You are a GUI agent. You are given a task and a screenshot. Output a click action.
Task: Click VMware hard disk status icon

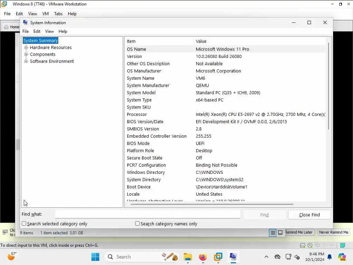click(303, 245)
